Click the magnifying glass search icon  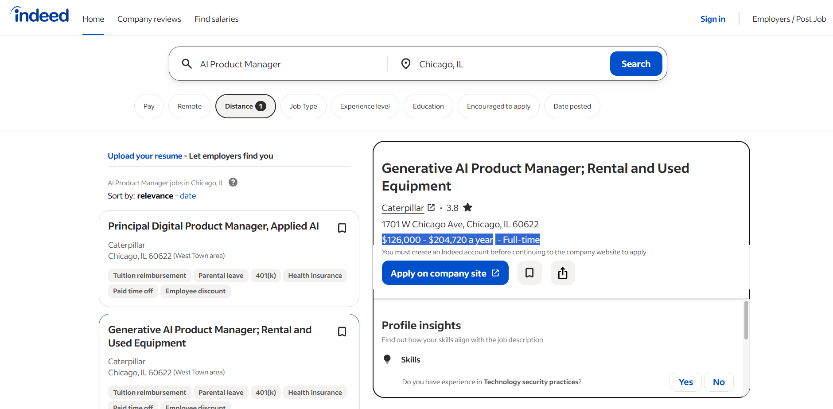tap(187, 63)
